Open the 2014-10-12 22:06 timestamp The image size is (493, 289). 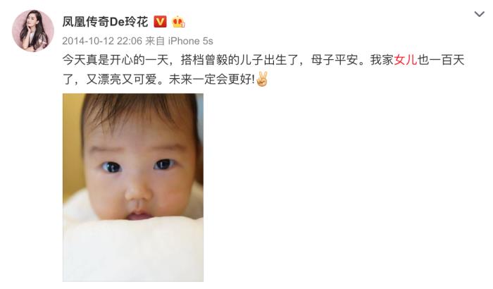tap(102, 41)
